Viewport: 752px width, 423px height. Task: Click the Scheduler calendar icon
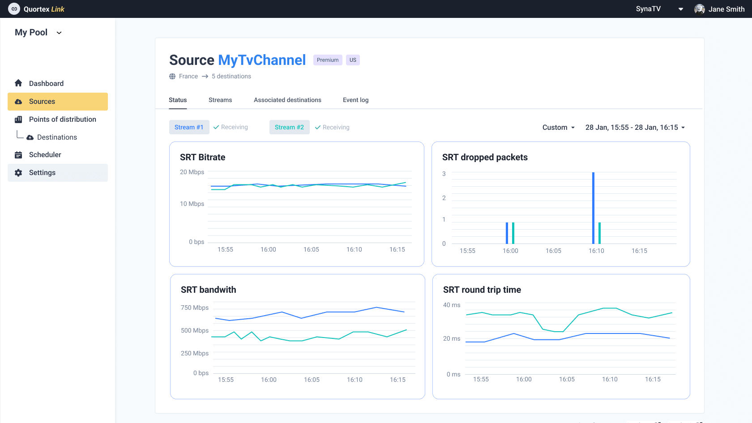click(x=18, y=155)
